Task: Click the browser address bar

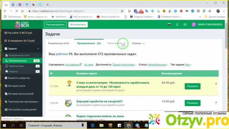Action: 76,11
